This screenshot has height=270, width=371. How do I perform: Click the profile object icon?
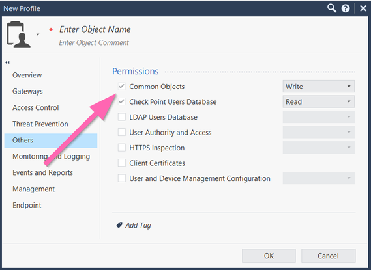coord(18,34)
